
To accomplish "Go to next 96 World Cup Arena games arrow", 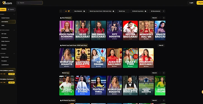I will [x=164, y=100].
